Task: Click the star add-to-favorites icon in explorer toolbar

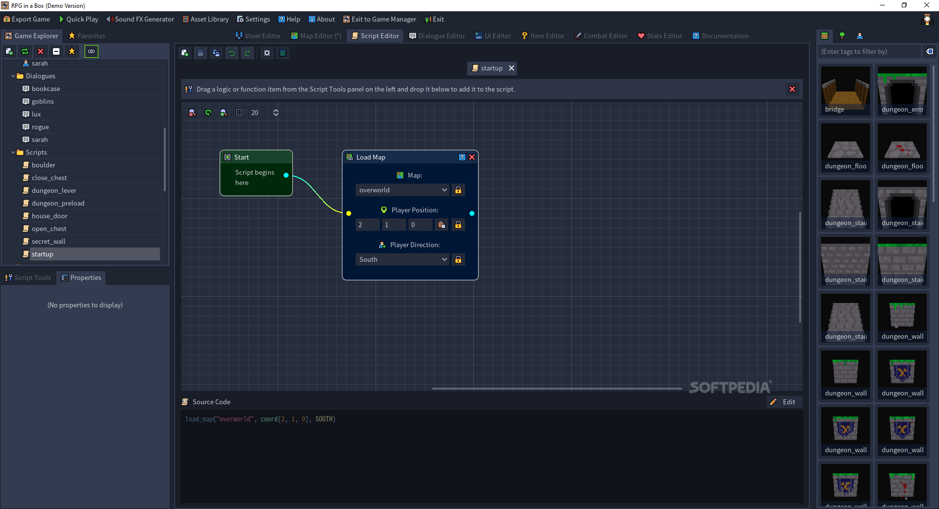Action: point(72,51)
